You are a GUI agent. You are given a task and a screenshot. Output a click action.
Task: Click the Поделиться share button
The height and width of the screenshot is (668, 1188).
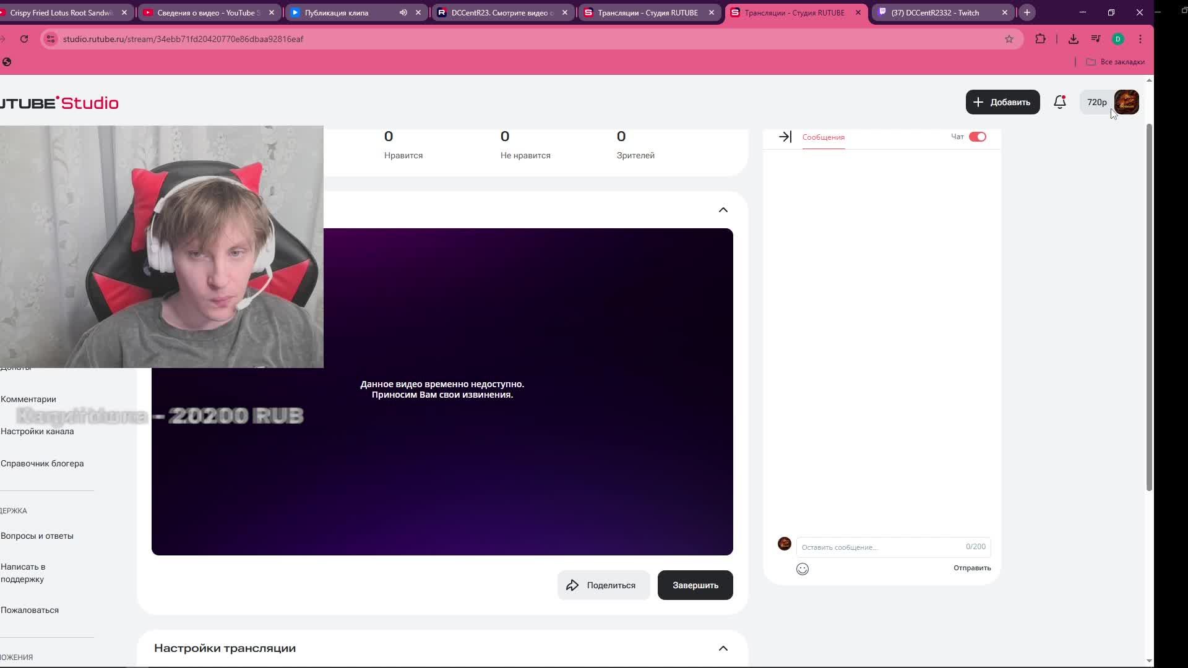pos(603,585)
